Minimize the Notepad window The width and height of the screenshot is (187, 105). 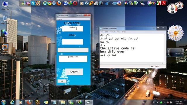(x=154, y=28)
